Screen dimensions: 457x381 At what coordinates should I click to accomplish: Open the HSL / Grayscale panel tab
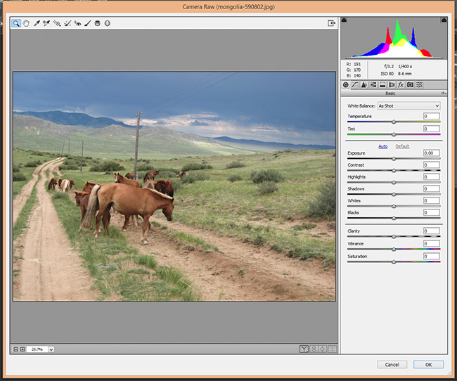click(373, 85)
